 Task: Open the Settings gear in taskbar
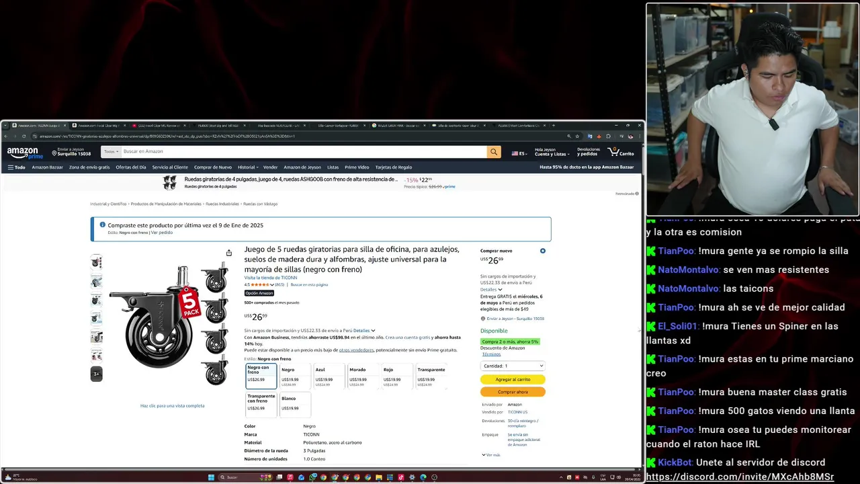[412, 477]
